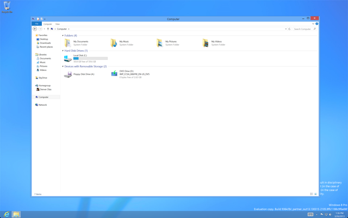The width and height of the screenshot is (348, 218).
Task: Select the Videos library
Action: [x=41, y=70]
